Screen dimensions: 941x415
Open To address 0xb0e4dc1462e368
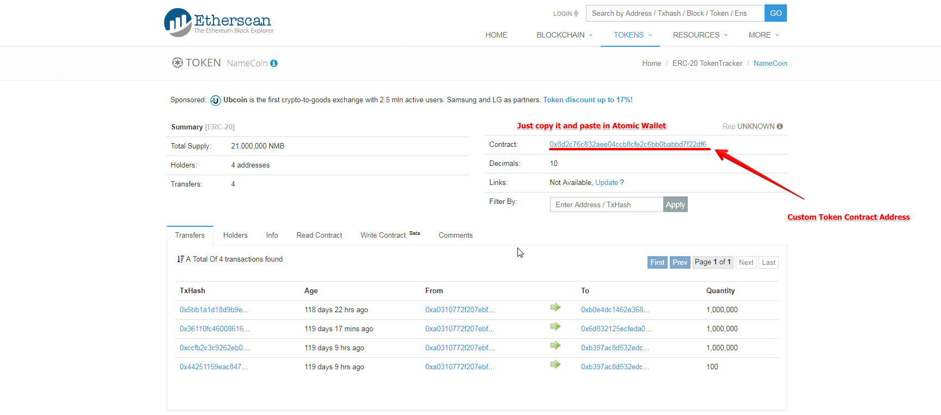tap(615, 309)
